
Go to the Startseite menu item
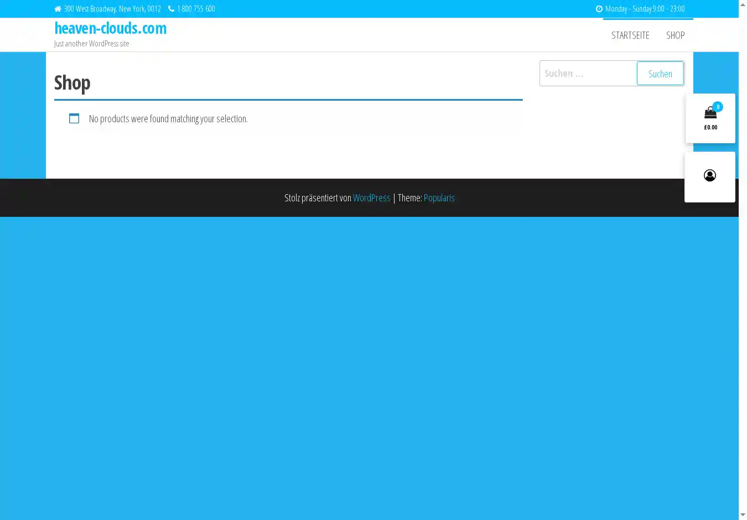tap(630, 35)
